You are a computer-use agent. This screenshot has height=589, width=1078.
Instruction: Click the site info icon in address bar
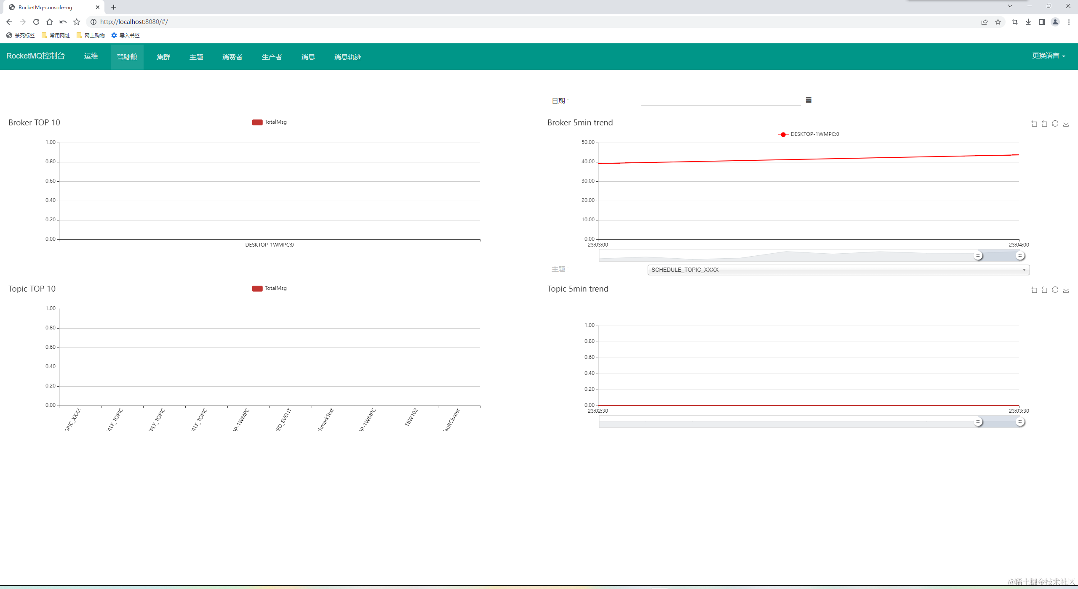93,22
